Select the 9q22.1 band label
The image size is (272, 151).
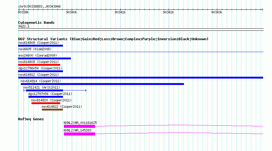(x=24, y=26)
